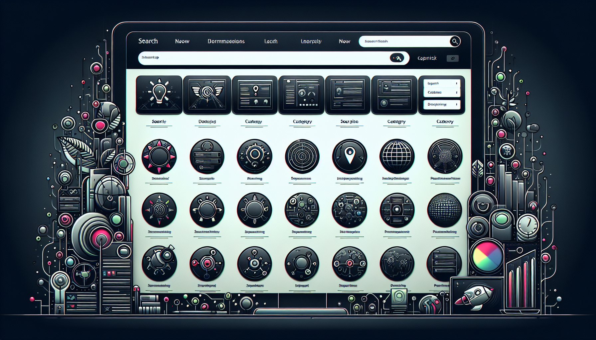The width and height of the screenshot is (596, 340).
Task: Select the dense mesh sphere icon
Action: 445,210
